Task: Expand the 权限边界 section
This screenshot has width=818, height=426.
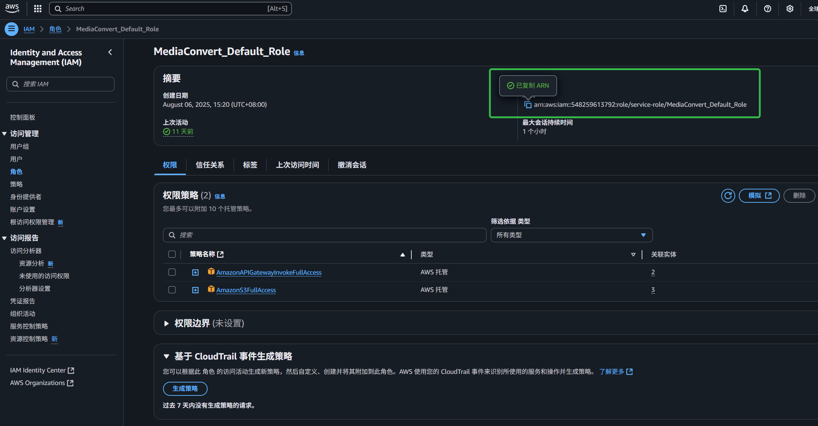Action: [x=166, y=324]
